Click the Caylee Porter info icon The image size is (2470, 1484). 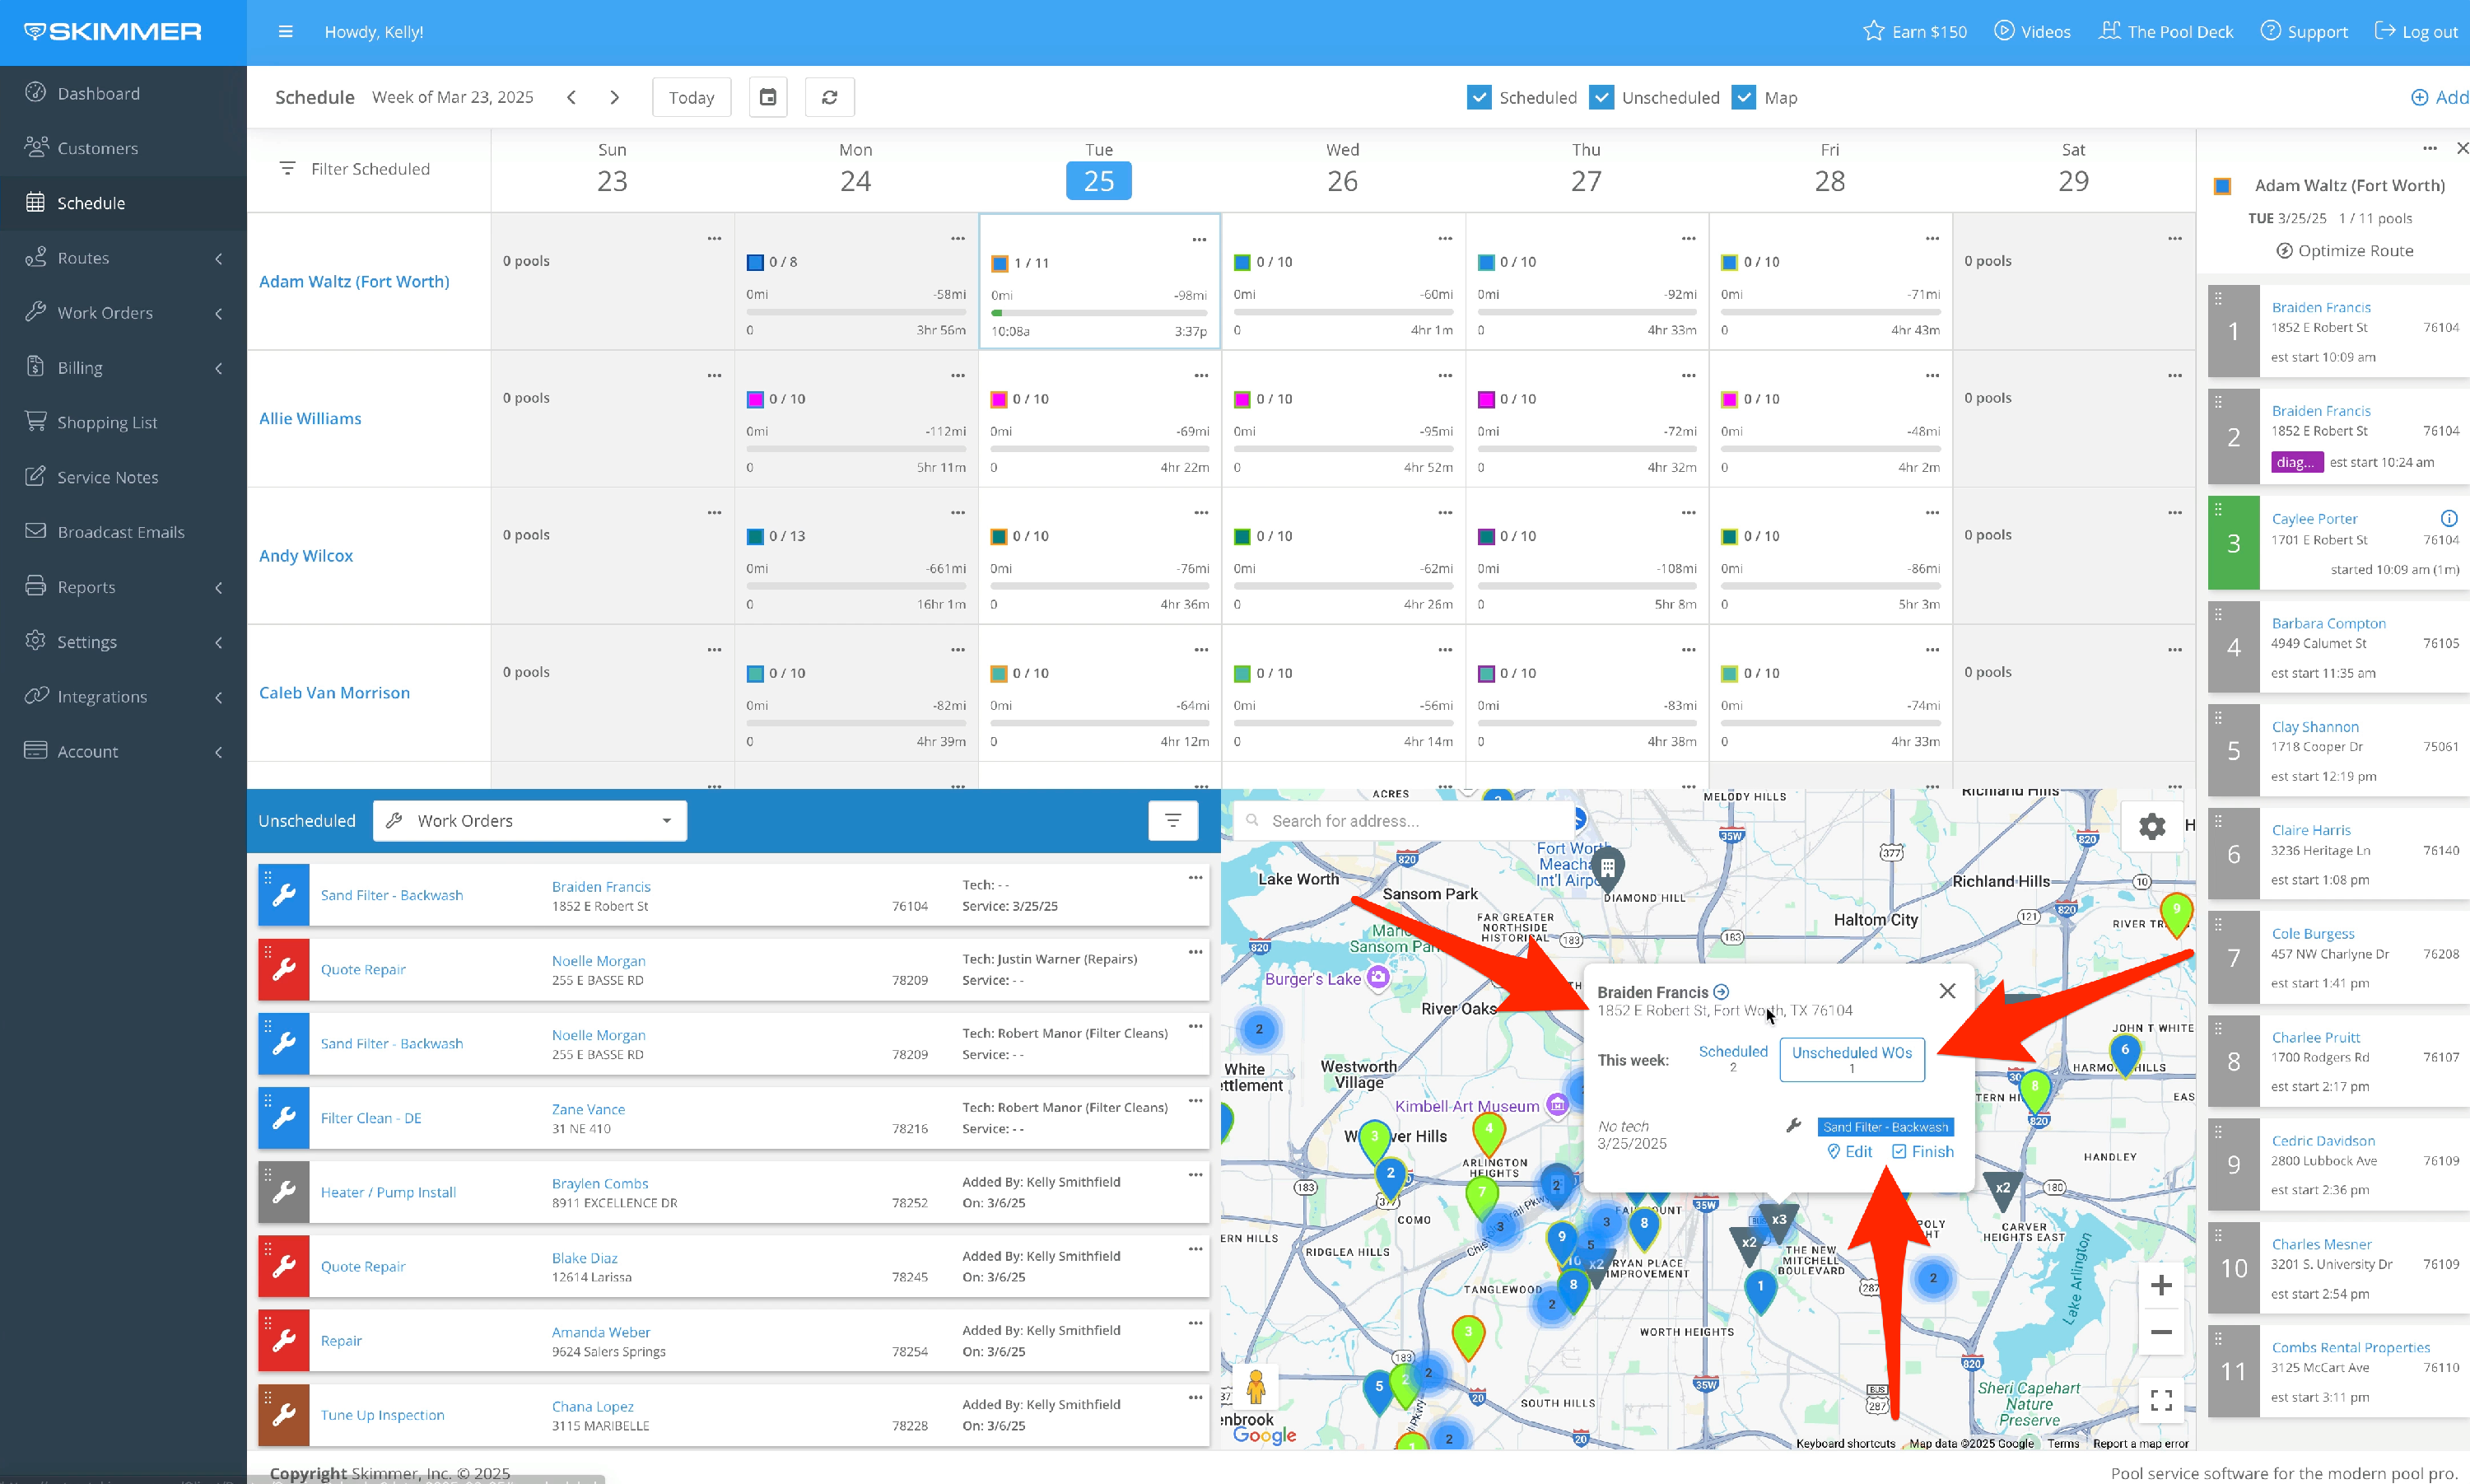[2448, 518]
